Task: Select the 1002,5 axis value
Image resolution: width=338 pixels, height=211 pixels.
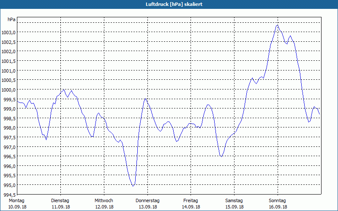Action: [x=8, y=42]
